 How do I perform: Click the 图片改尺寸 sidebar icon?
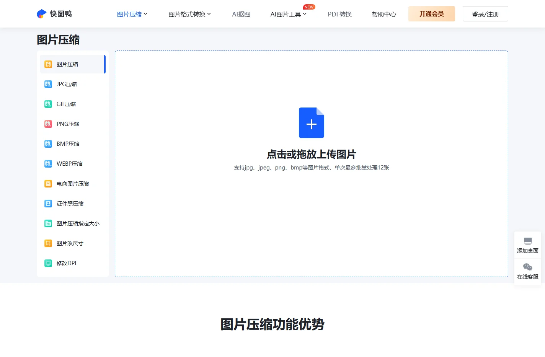48,243
